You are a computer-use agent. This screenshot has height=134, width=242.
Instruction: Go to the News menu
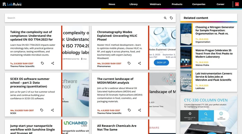pyautogui.click(x=112, y=4)
